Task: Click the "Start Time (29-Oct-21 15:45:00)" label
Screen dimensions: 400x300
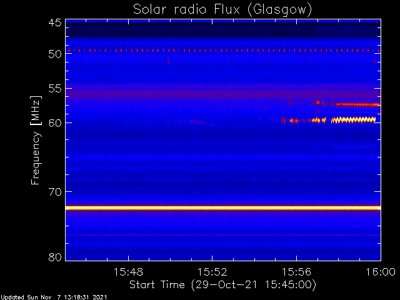Action: pos(222,285)
